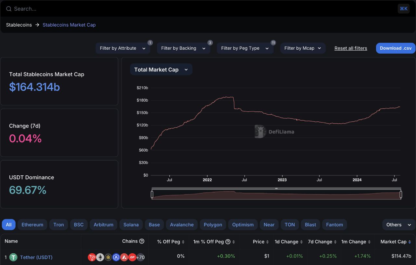416x265 pixels.
Task: Switch to the Blast chain tab
Action: [x=310, y=225]
